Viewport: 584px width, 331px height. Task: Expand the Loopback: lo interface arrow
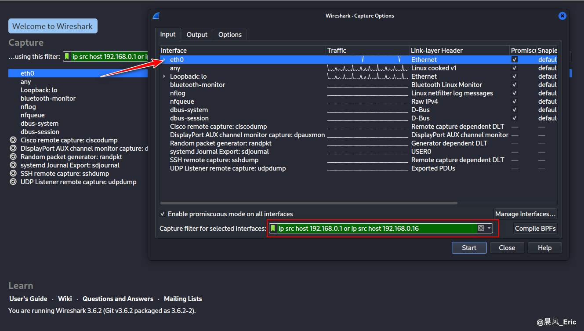(x=164, y=76)
